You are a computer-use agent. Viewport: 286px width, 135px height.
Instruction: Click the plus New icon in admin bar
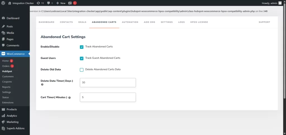[x=58, y=3]
